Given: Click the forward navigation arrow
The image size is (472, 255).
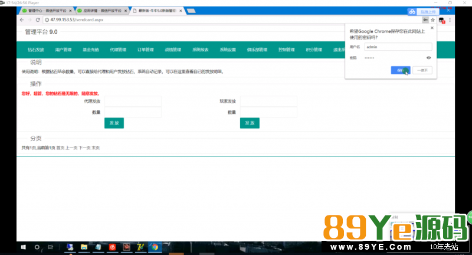Looking at the screenshot, I should tap(29, 20).
